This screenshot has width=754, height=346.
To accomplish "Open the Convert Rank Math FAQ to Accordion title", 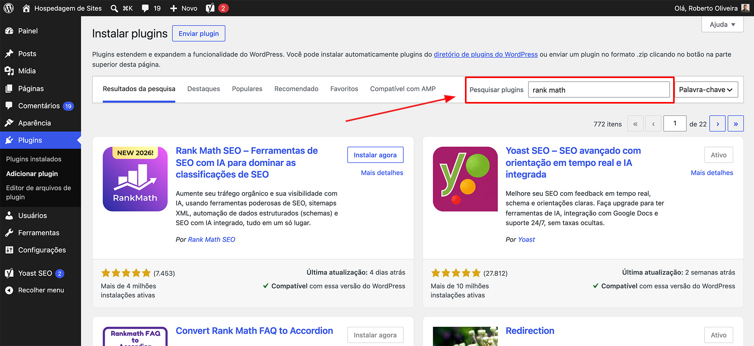I will click(254, 331).
